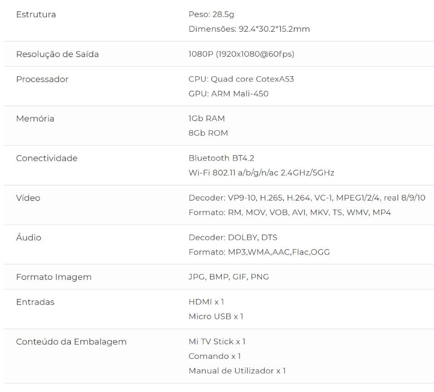The image size is (434, 392).
Task: Click the Peso: 28.5g text
Action: tap(211, 15)
